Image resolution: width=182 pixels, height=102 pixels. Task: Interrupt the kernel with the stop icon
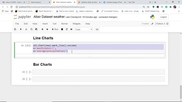pyautogui.click(x=62, y=29)
